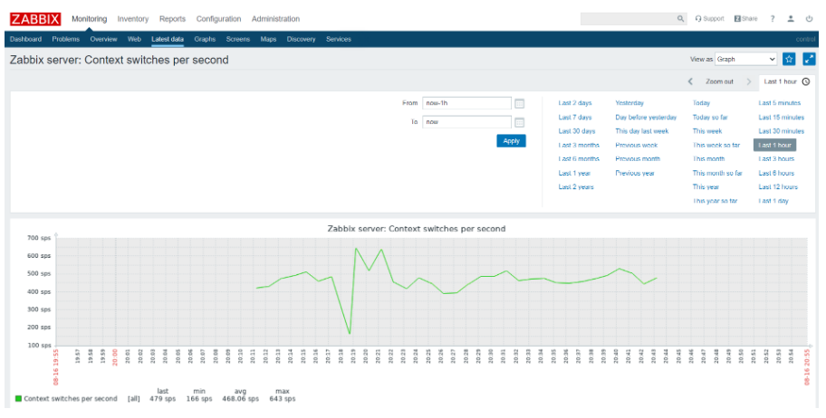Image resolution: width=826 pixels, height=418 pixels.
Task: Open the Reports menu
Action: click(172, 19)
